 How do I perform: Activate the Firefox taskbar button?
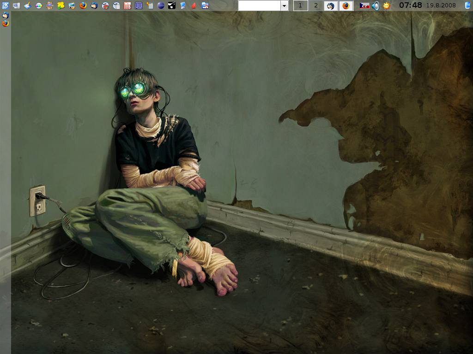(346, 6)
